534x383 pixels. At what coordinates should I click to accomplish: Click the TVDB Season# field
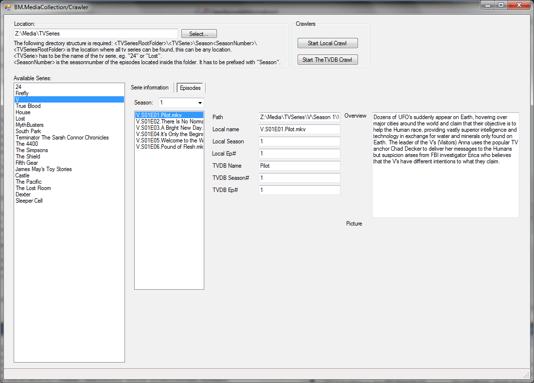pos(300,178)
